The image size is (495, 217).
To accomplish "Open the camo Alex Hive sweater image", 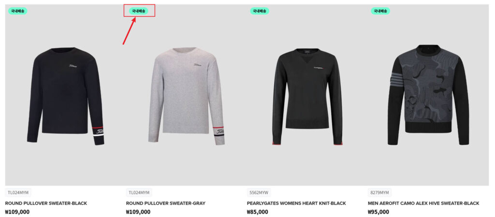I will pos(428,95).
